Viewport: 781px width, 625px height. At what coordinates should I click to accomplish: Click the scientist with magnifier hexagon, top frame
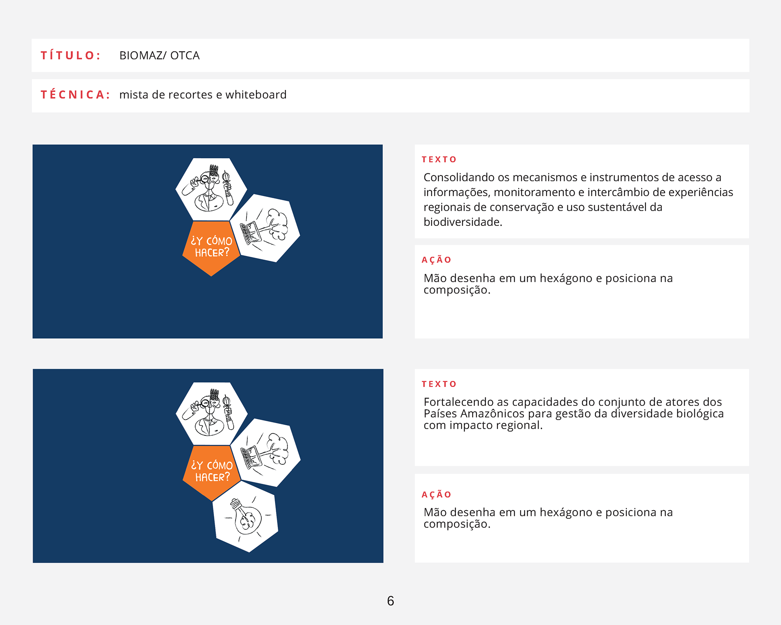[211, 189]
